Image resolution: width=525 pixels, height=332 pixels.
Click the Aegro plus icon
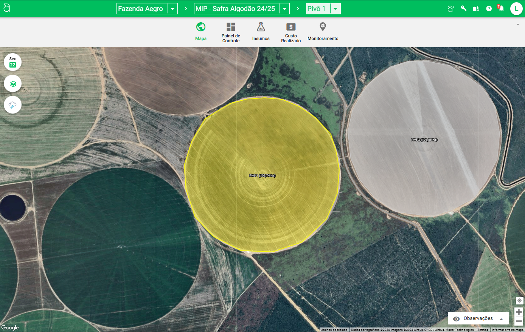point(450,9)
